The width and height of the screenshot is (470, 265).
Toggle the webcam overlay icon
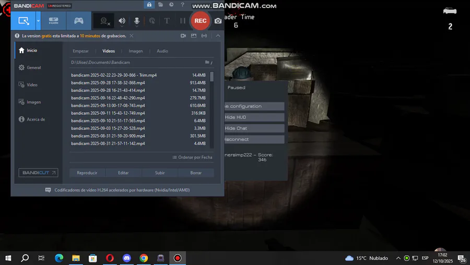click(104, 21)
